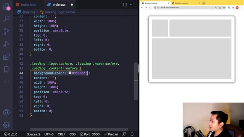Click the "content: '';" text on line 45
244x137 pixels.
tap(45, 78)
